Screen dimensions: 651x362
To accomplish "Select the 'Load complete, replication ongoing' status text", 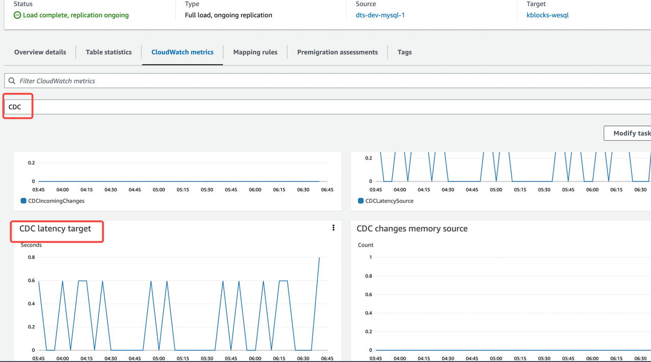I will coord(76,15).
